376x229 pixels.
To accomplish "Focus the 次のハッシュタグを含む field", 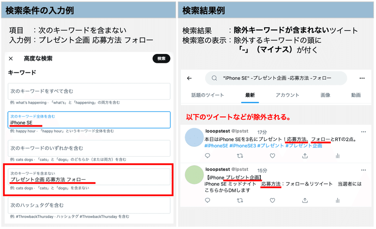I will (89, 205).
